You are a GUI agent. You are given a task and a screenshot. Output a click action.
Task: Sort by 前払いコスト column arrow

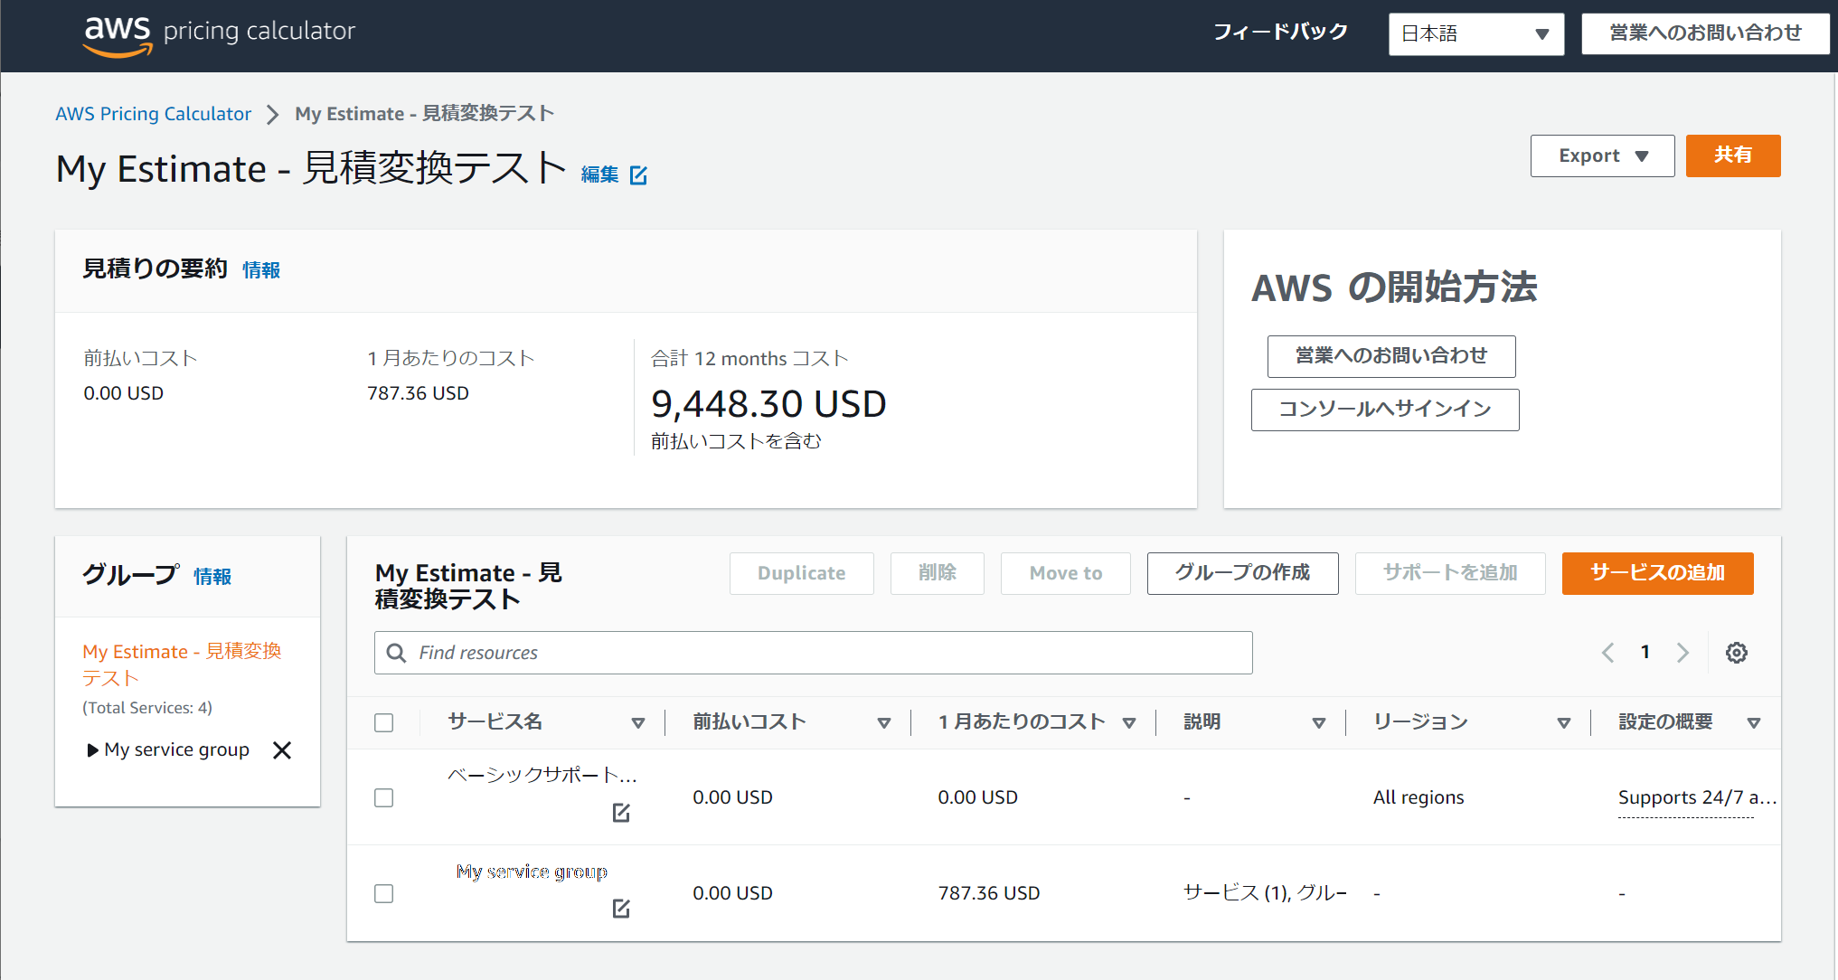[883, 722]
